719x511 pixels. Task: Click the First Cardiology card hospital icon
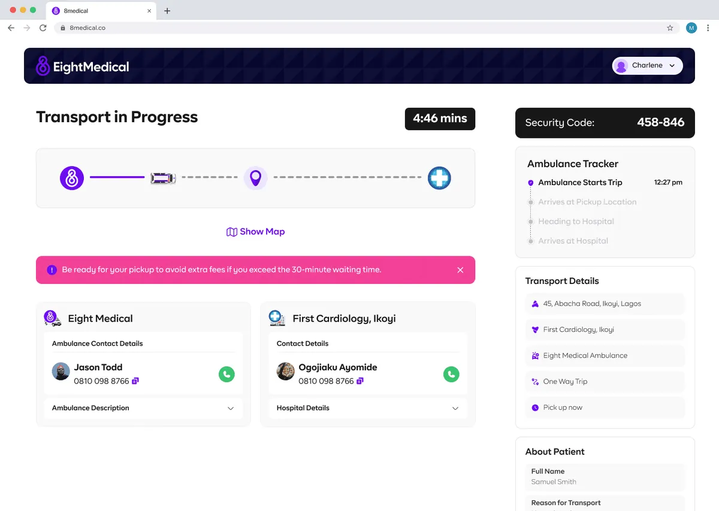click(x=277, y=318)
